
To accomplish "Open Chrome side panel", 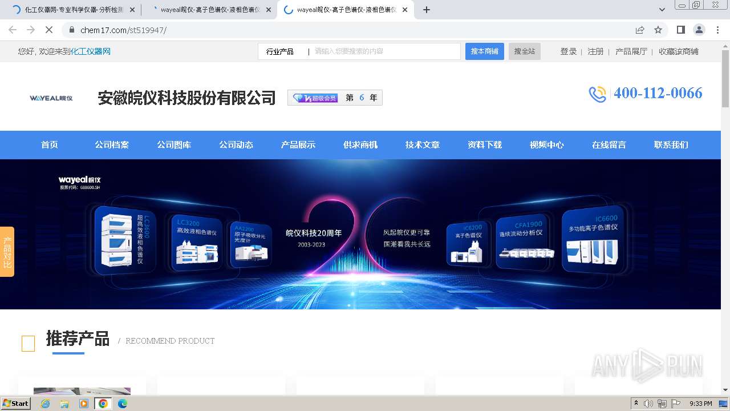I will coord(680,30).
